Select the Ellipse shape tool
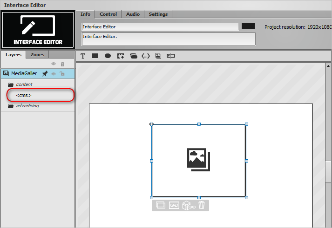332x228 pixels. tap(108, 56)
